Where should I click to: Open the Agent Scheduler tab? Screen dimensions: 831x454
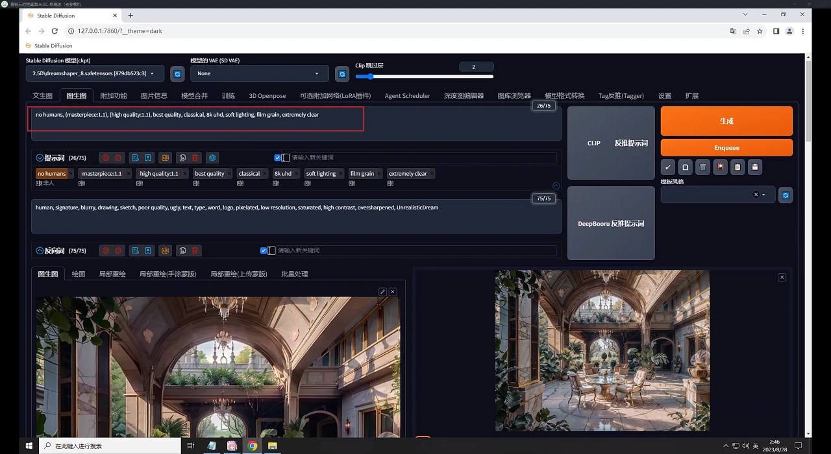coord(407,96)
